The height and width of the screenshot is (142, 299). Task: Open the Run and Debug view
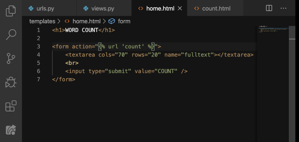pyautogui.click(x=11, y=82)
